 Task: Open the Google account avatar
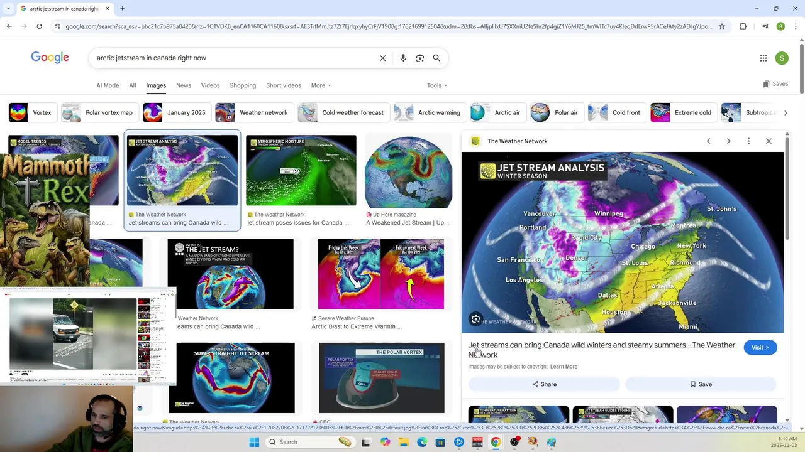(x=782, y=58)
